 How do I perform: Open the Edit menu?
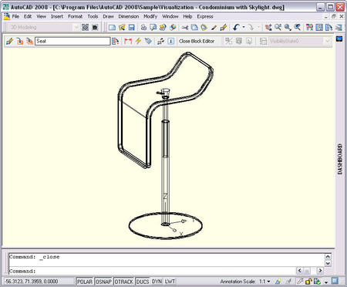(28, 16)
